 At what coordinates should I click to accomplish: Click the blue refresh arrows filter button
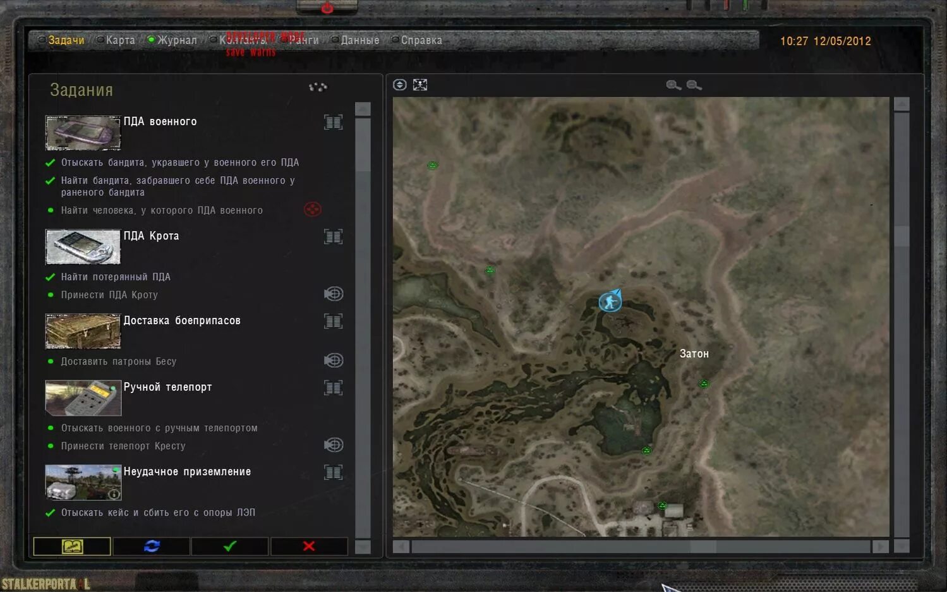pos(152,546)
